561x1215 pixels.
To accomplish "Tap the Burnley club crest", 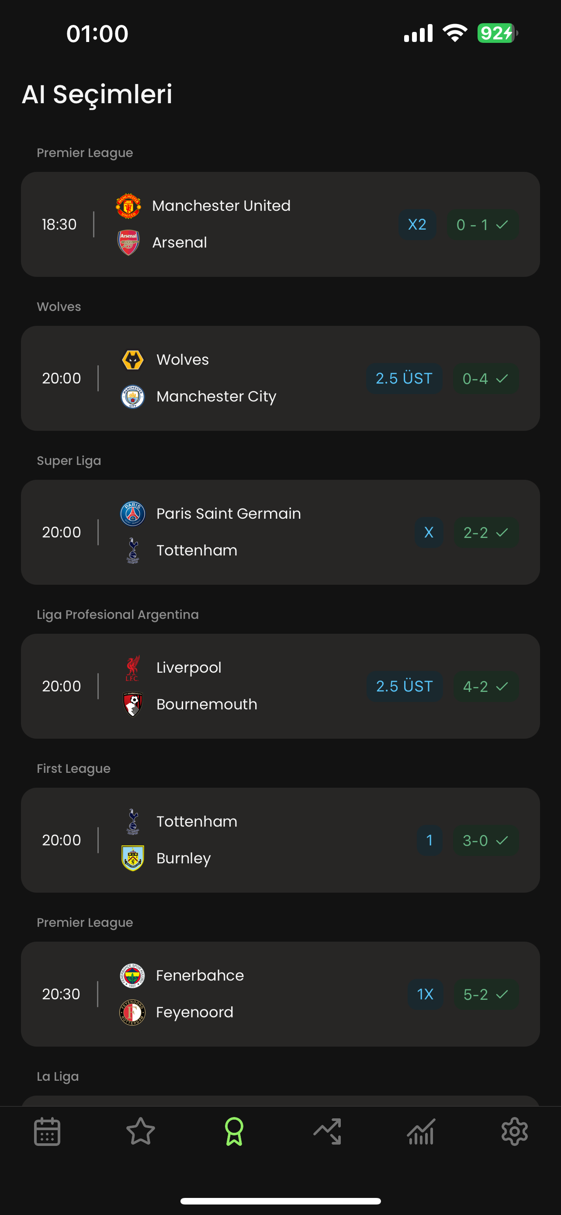I will point(133,858).
